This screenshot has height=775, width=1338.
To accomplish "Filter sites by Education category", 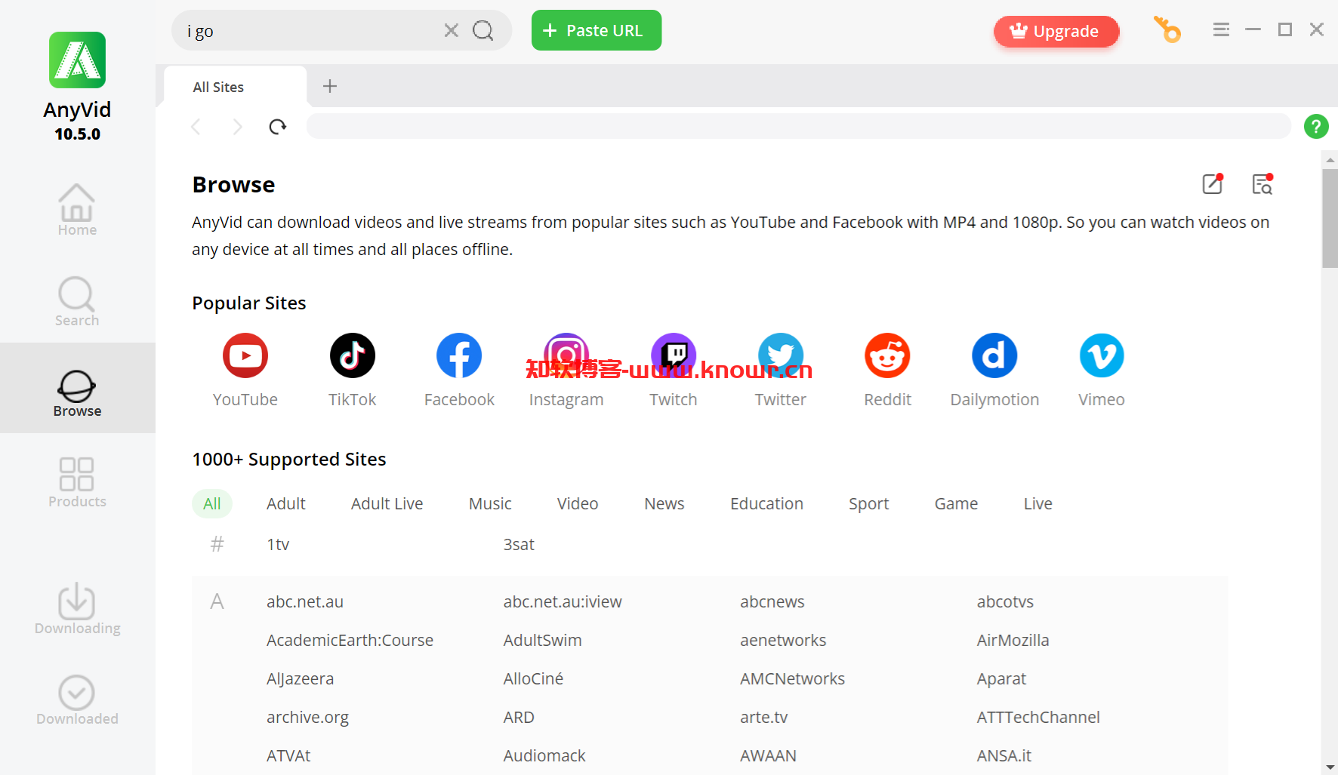I will click(x=766, y=503).
